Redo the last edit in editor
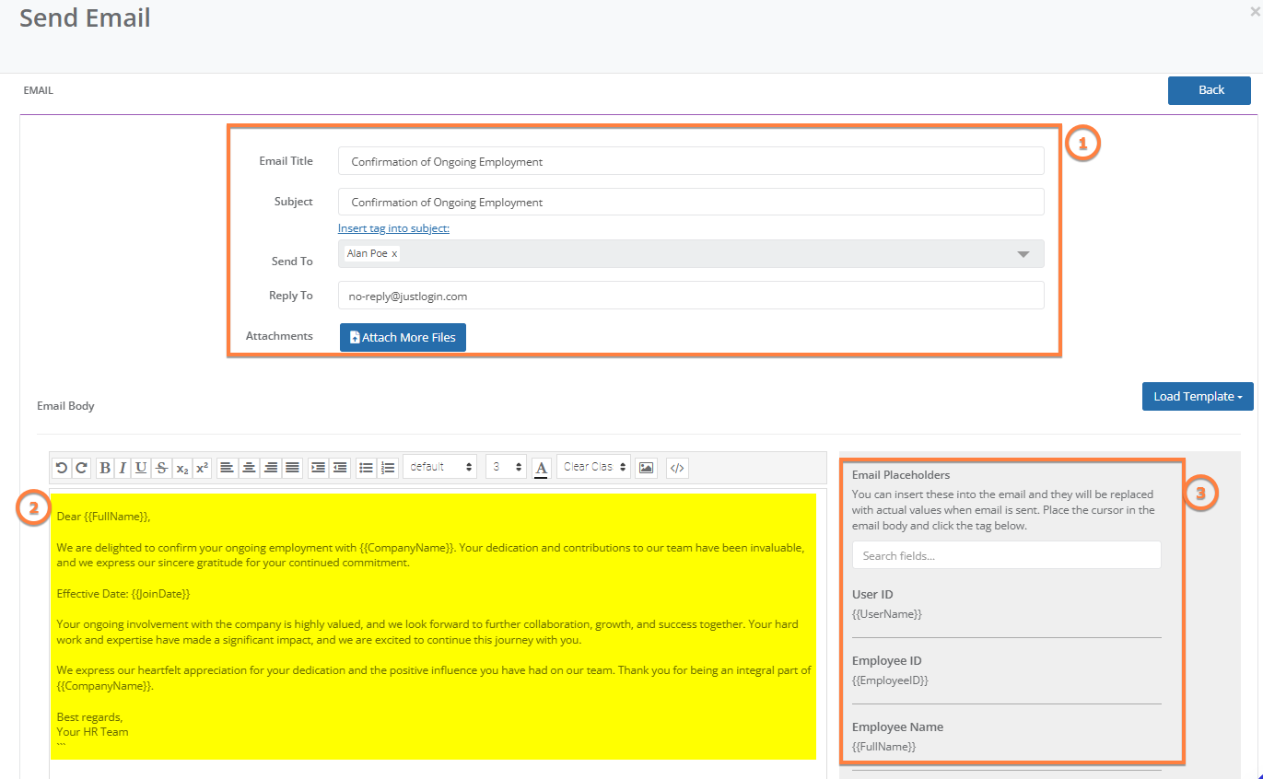The height and width of the screenshot is (779, 1263). [x=81, y=468]
